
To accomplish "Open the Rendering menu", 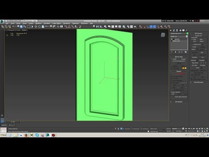I will pyautogui.click(x=66, y=24).
